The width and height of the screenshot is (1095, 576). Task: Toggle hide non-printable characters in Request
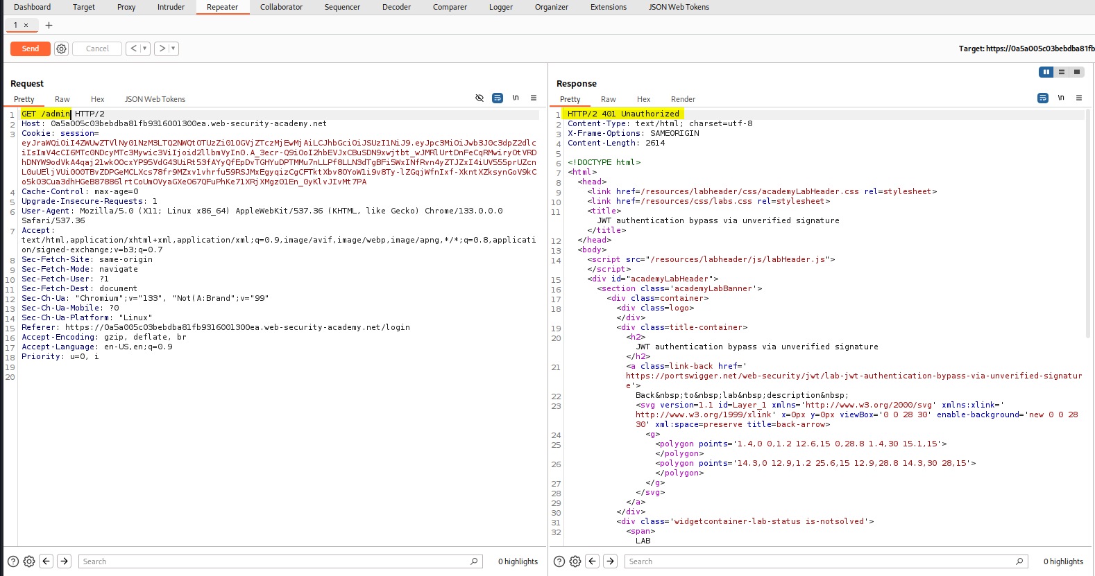479,98
